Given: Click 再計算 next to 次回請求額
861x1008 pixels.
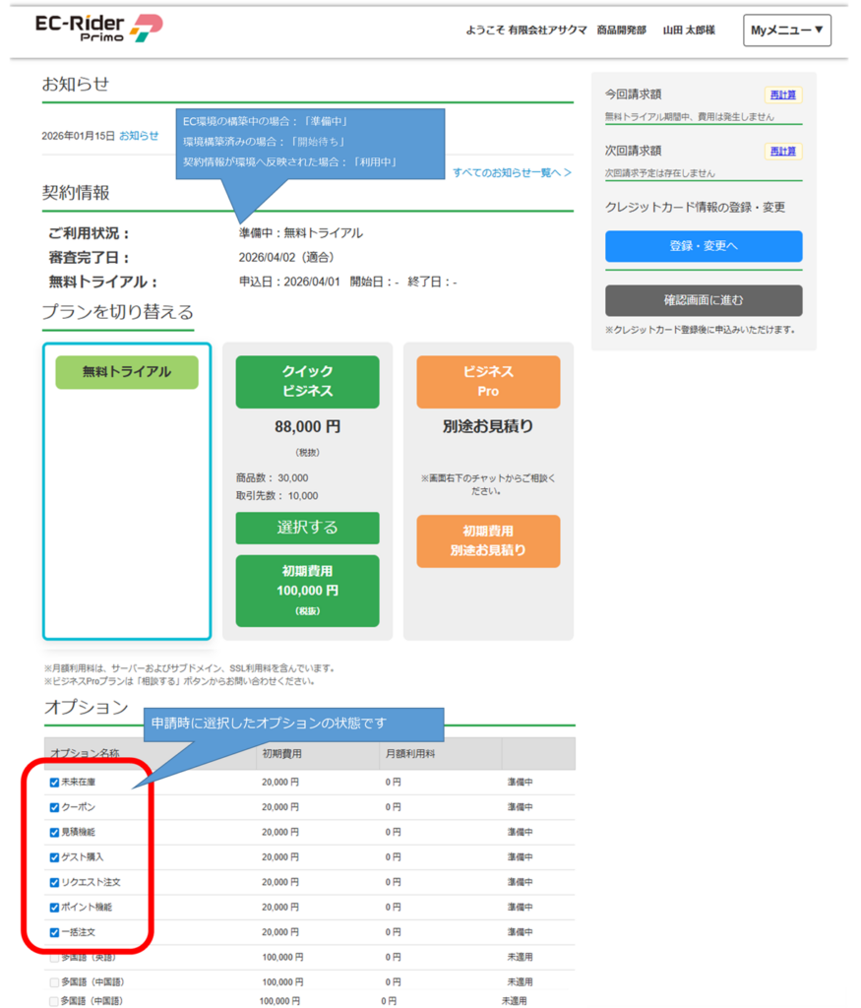Looking at the screenshot, I should click(x=782, y=151).
